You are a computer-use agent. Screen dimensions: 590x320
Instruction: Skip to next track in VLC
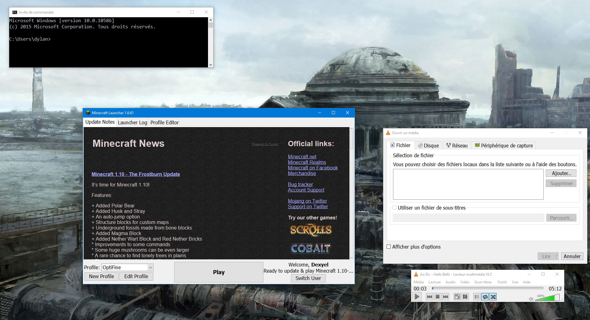(446, 297)
